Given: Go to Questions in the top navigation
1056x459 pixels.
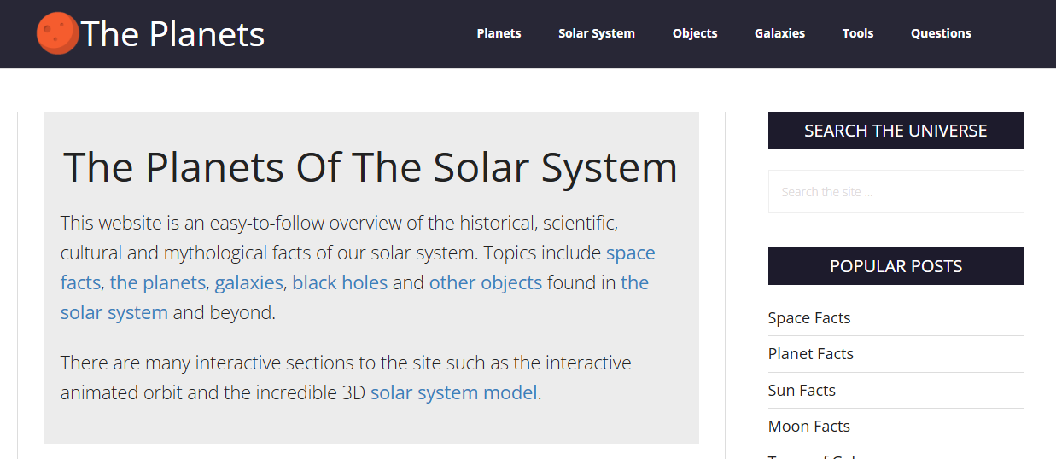Looking at the screenshot, I should pyautogui.click(x=940, y=33).
